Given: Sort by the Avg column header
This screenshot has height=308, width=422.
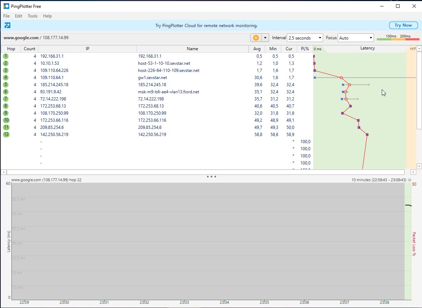Looking at the screenshot, I should point(257,49).
